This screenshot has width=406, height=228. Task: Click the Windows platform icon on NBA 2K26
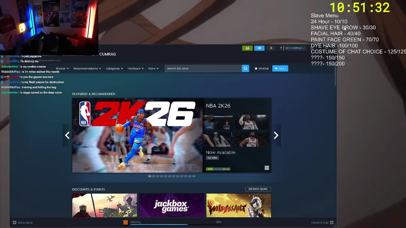pos(267,168)
